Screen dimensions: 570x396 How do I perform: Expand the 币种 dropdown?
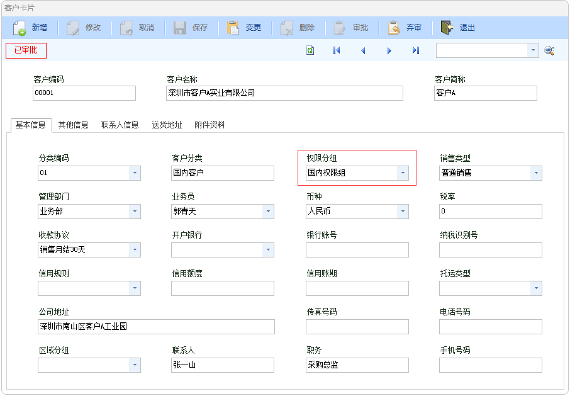click(403, 212)
